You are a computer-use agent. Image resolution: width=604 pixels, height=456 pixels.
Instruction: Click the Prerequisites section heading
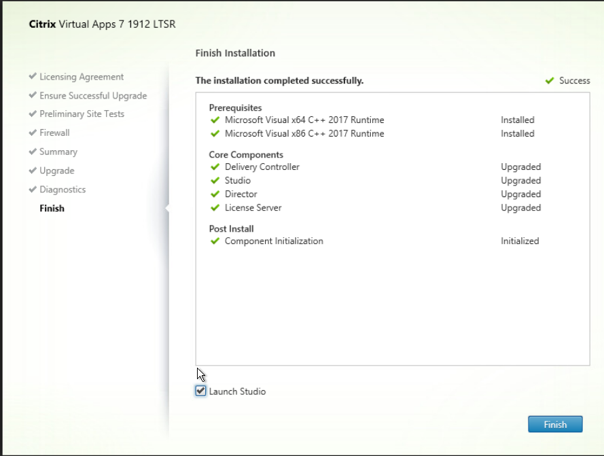coord(235,107)
